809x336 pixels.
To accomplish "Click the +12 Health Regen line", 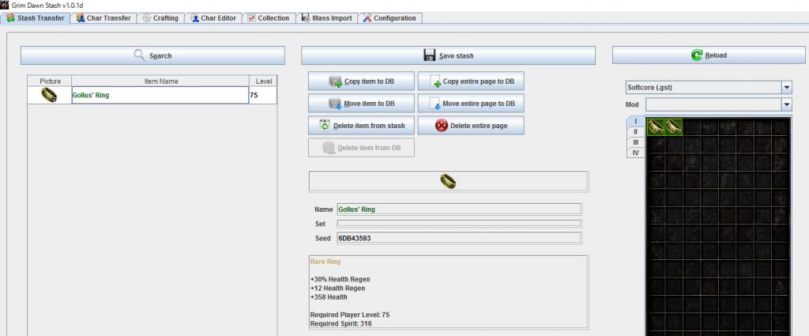I will (337, 288).
